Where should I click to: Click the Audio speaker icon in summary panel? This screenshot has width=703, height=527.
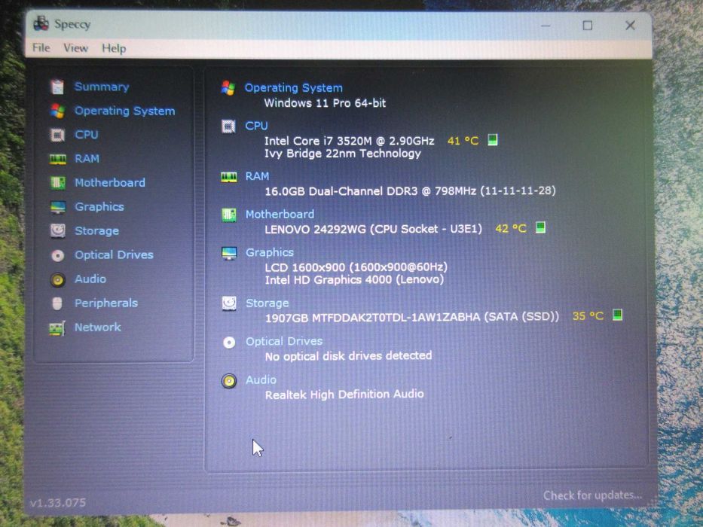pyautogui.click(x=229, y=381)
